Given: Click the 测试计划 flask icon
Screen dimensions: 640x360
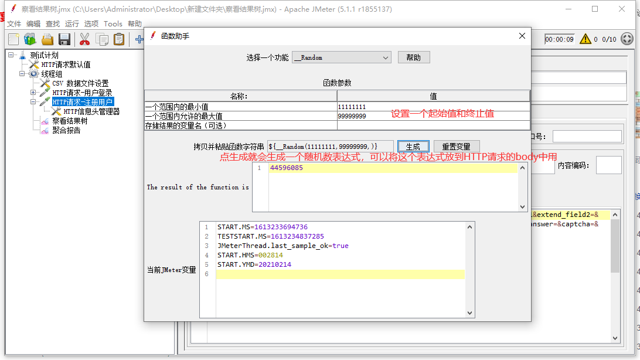Looking at the screenshot, I should tap(22, 55).
